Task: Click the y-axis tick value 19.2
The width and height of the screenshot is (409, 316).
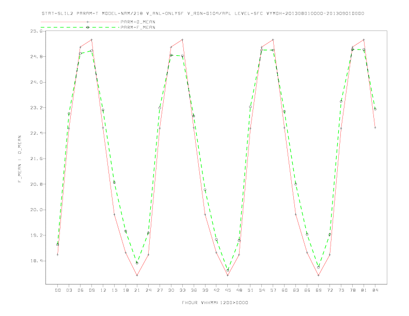Action: click(x=37, y=235)
